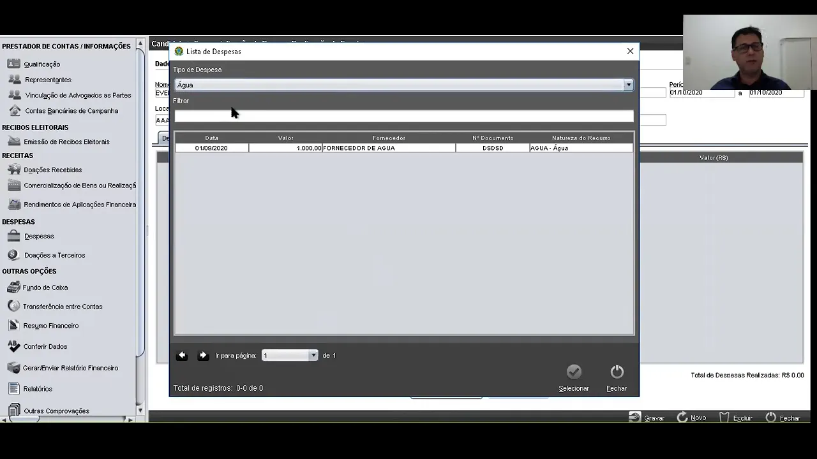Click Filtrar text input field
Viewport: 817px width, 459px height.
coord(404,115)
